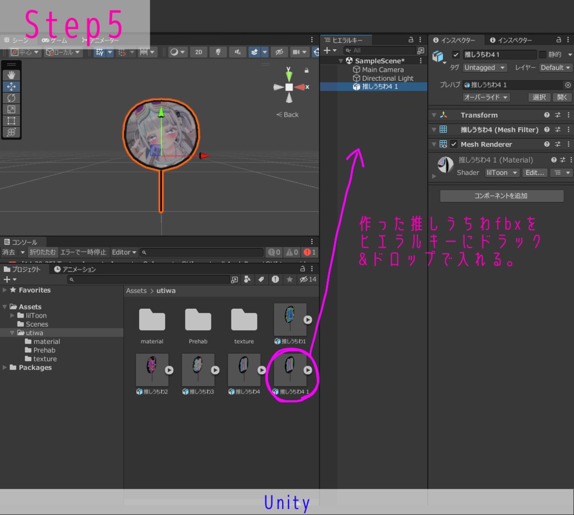This screenshot has width=574, height=515.
Task: Toggle console info message count filter
Action: [x=274, y=252]
